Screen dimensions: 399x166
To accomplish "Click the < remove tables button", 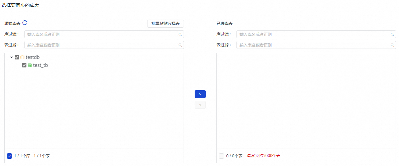I will (x=200, y=105).
